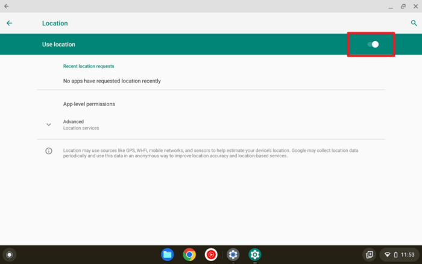
Task: Toggle the Use location switch
Action: (373, 45)
